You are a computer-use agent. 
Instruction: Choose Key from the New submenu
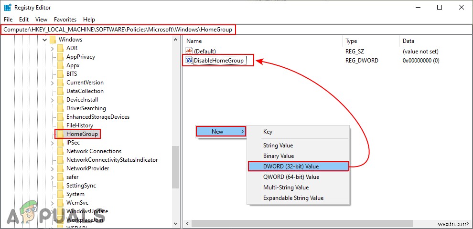click(298, 132)
